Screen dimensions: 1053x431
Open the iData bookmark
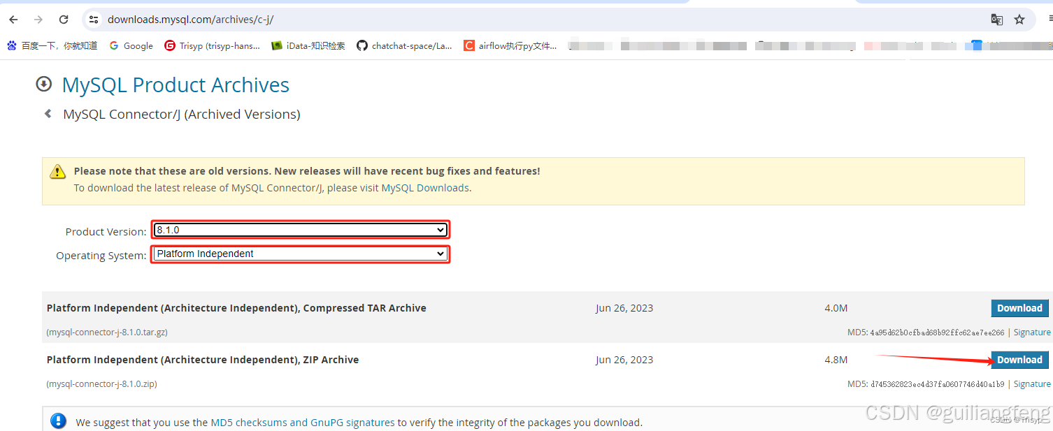pos(308,45)
